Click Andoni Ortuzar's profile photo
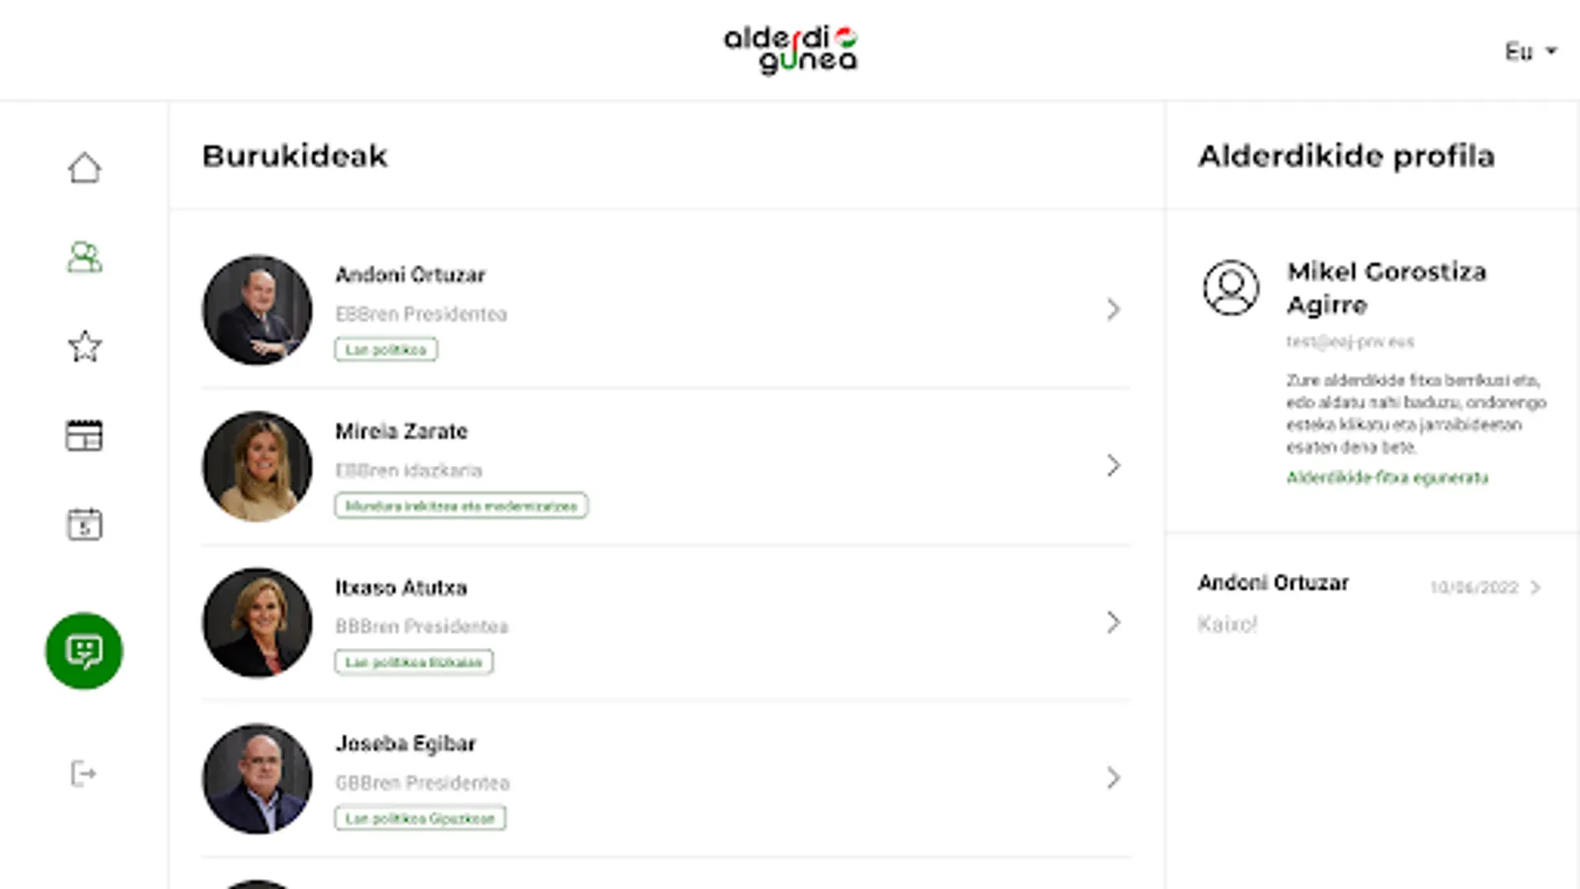 click(257, 310)
